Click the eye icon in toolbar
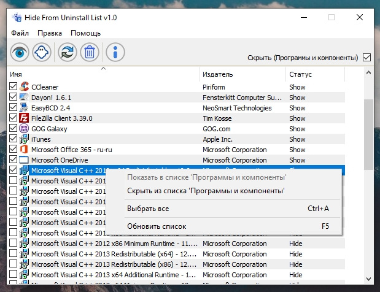The height and width of the screenshot is (292, 380). click(x=20, y=52)
